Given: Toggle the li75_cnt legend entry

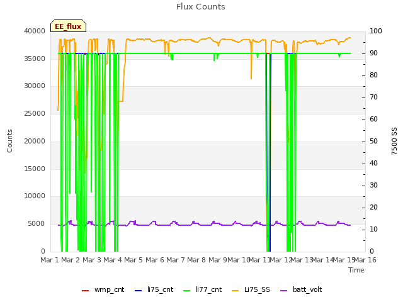Looking at the screenshot, I should [154, 290].
